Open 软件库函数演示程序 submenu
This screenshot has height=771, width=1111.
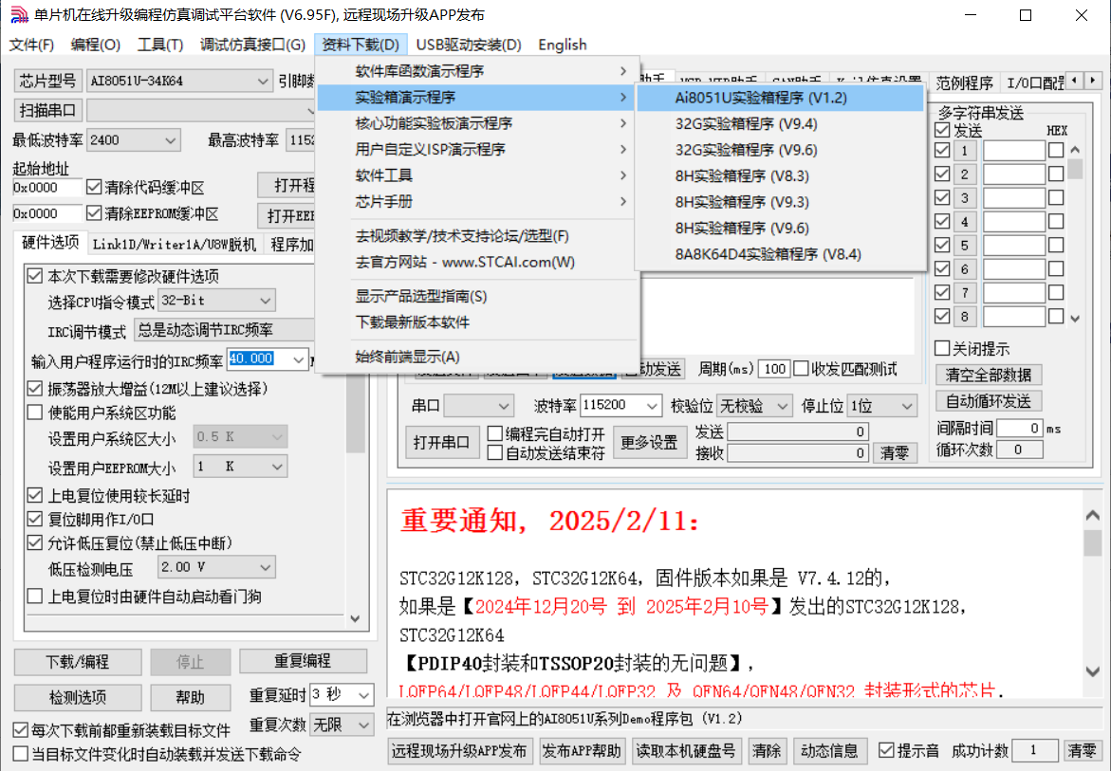coord(477,71)
